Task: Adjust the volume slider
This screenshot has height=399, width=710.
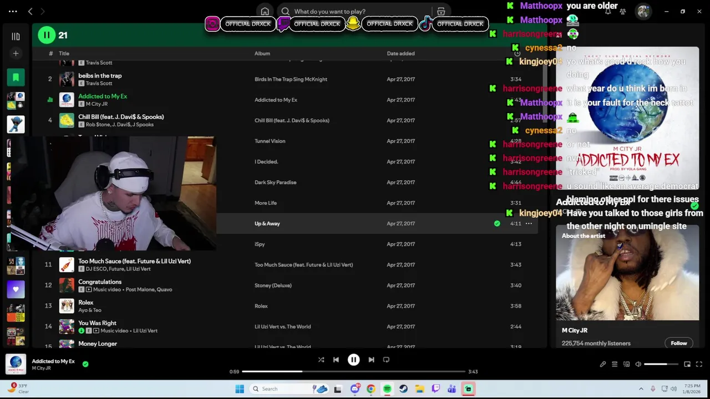Action: 661,364
